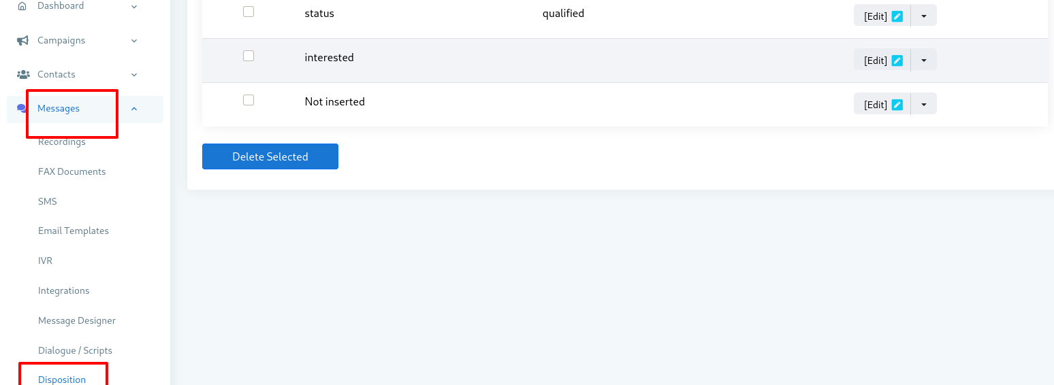Open dropdown arrow beside Not inserted Edit
This screenshot has height=385, width=1054.
[924, 104]
